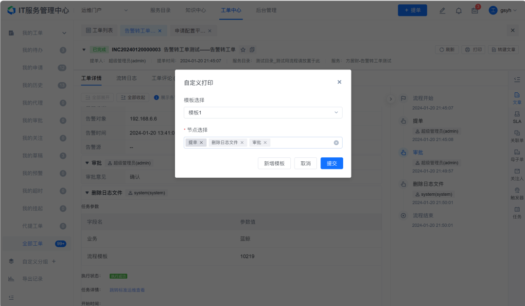Go to 服务目录 menu
This screenshot has height=306, width=525.
point(160,10)
